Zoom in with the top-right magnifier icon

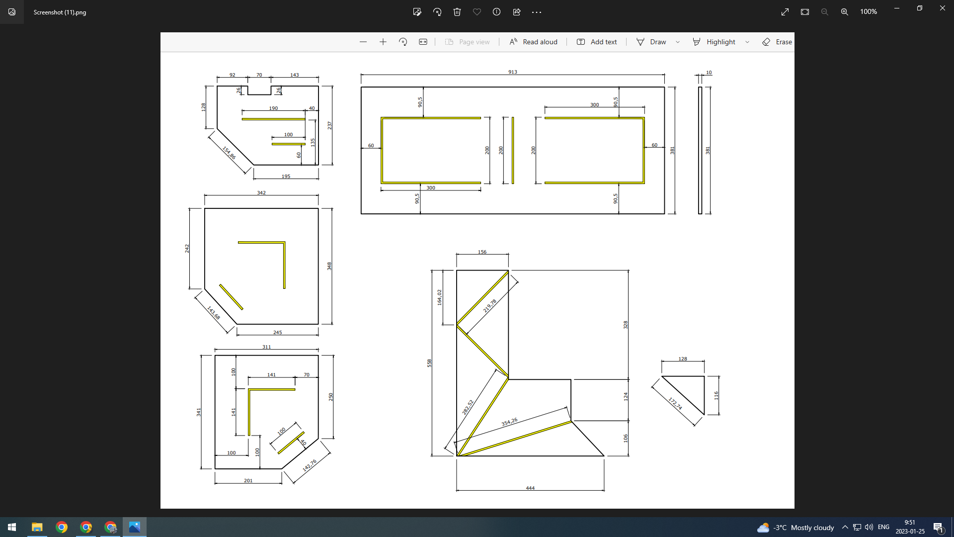click(844, 12)
